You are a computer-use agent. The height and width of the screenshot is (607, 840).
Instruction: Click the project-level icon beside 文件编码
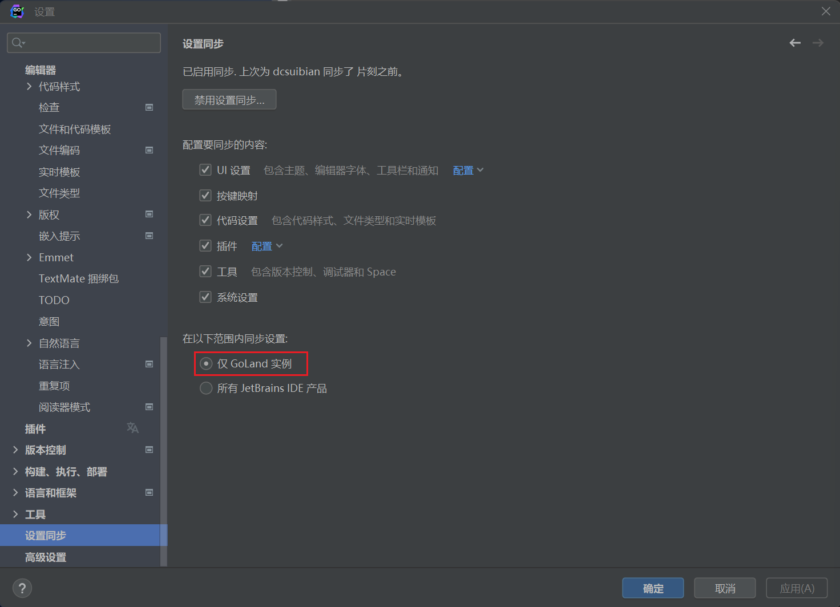point(150,150)
